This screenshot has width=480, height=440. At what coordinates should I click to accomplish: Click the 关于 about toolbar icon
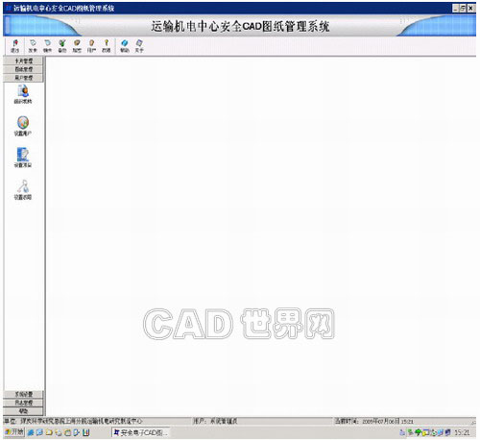(x=139, y=46)
